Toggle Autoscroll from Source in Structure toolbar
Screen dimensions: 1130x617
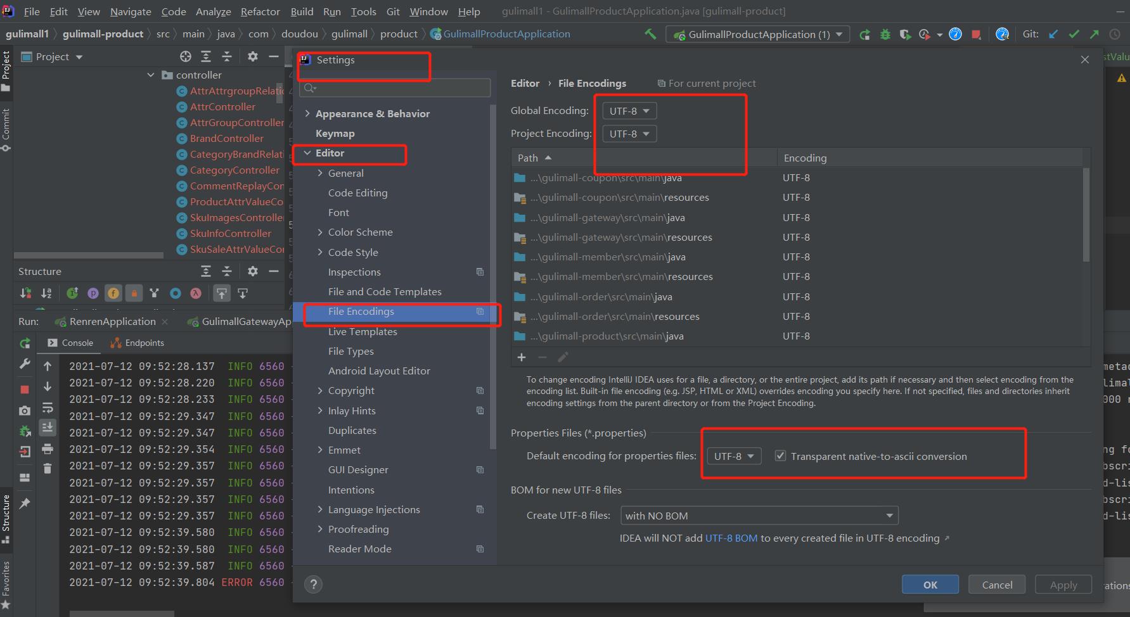coord(243,293)
